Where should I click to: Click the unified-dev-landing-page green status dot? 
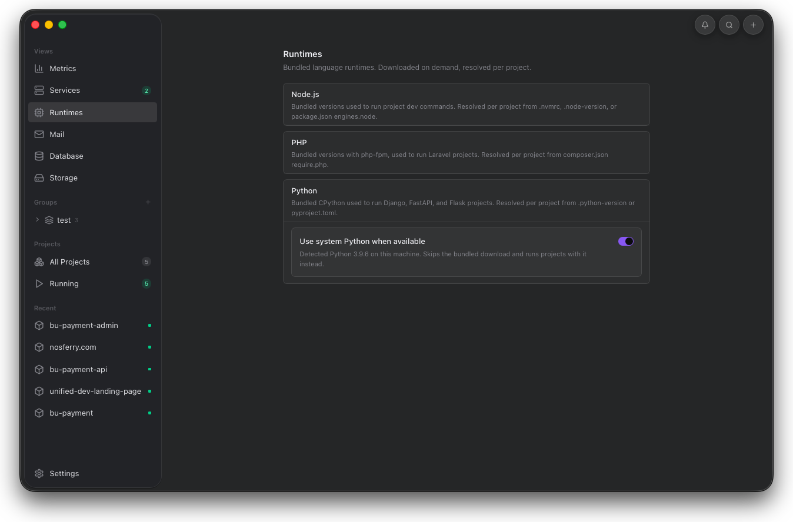pyautogui.click(x=149, y=391)
